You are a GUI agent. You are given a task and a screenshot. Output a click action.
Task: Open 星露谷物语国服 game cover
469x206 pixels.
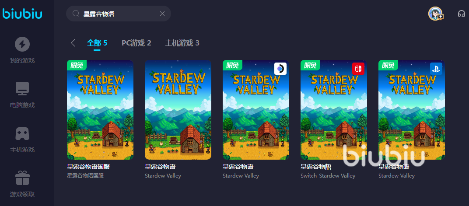pyautogui.click(x=100, y=110)
